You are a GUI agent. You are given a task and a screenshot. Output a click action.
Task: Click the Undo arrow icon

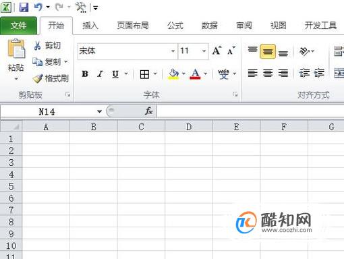coord(38,7)
